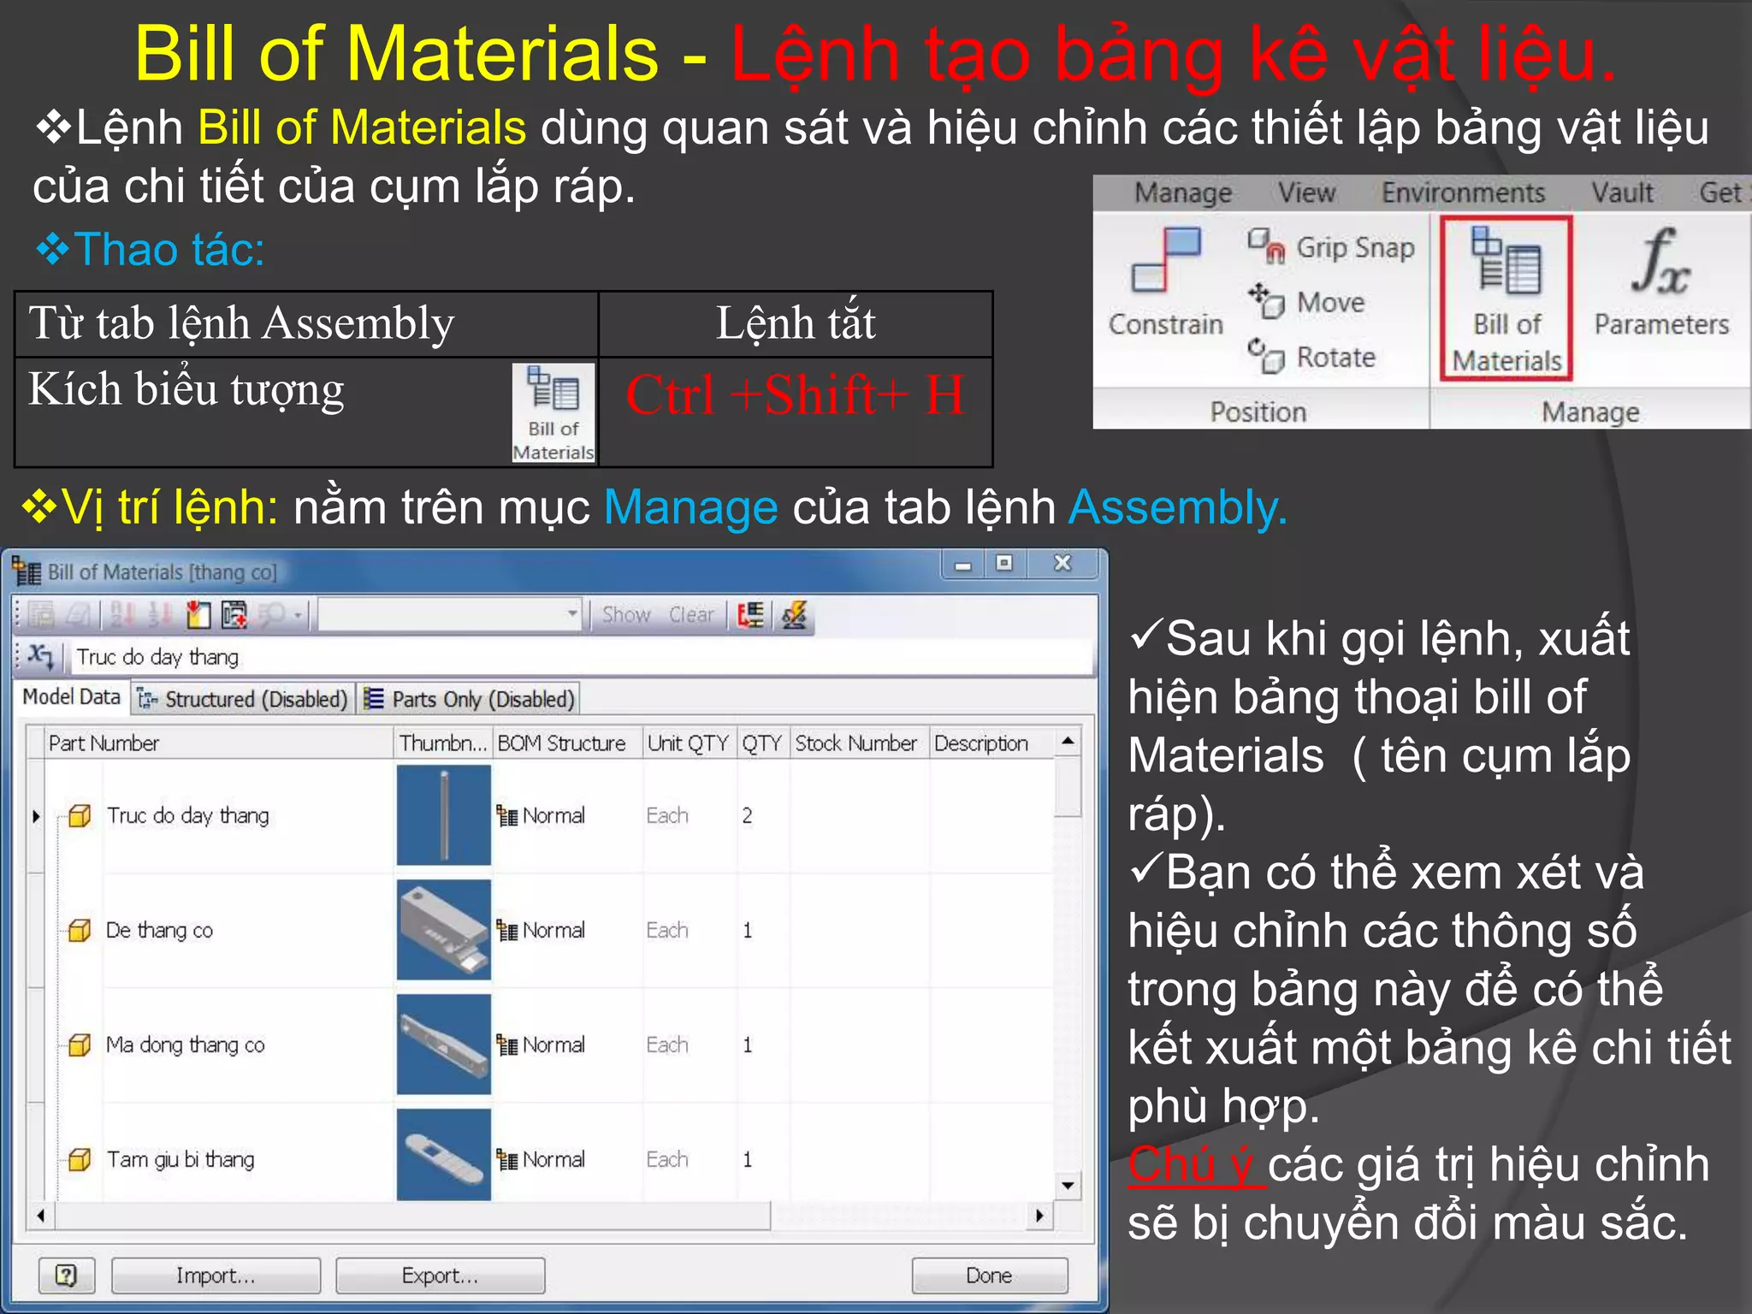Click the Export... button

[440, 1276]
